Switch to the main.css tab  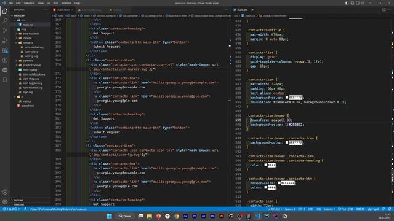tap(242, 10)
